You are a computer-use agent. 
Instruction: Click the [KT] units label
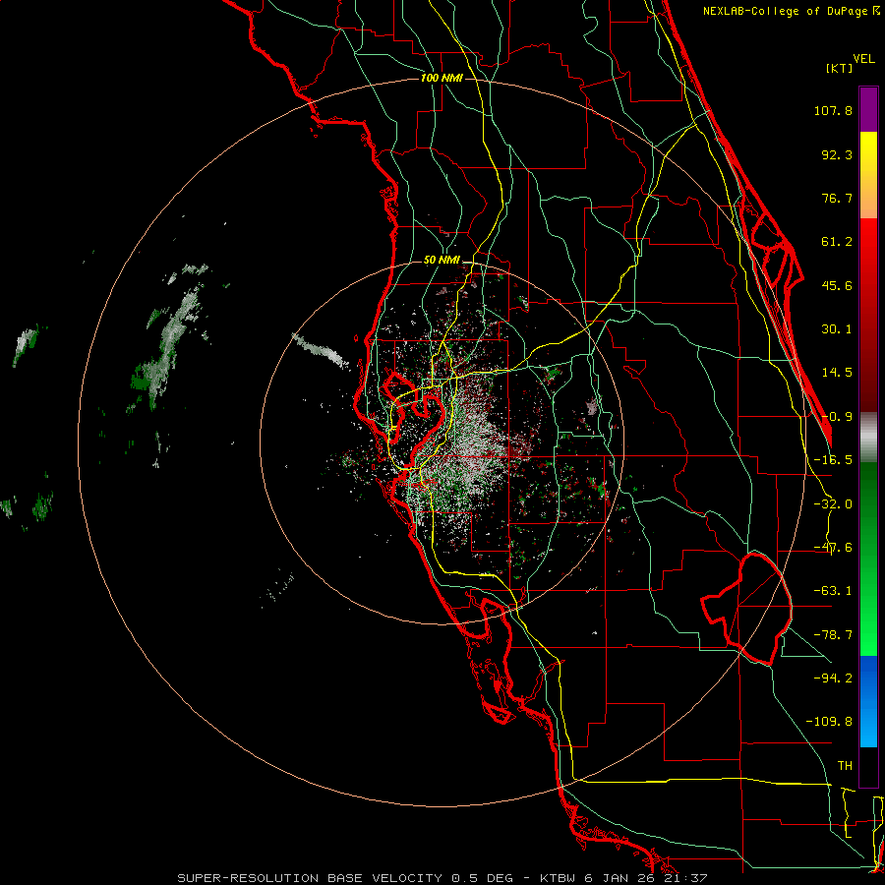click(839, 68)
